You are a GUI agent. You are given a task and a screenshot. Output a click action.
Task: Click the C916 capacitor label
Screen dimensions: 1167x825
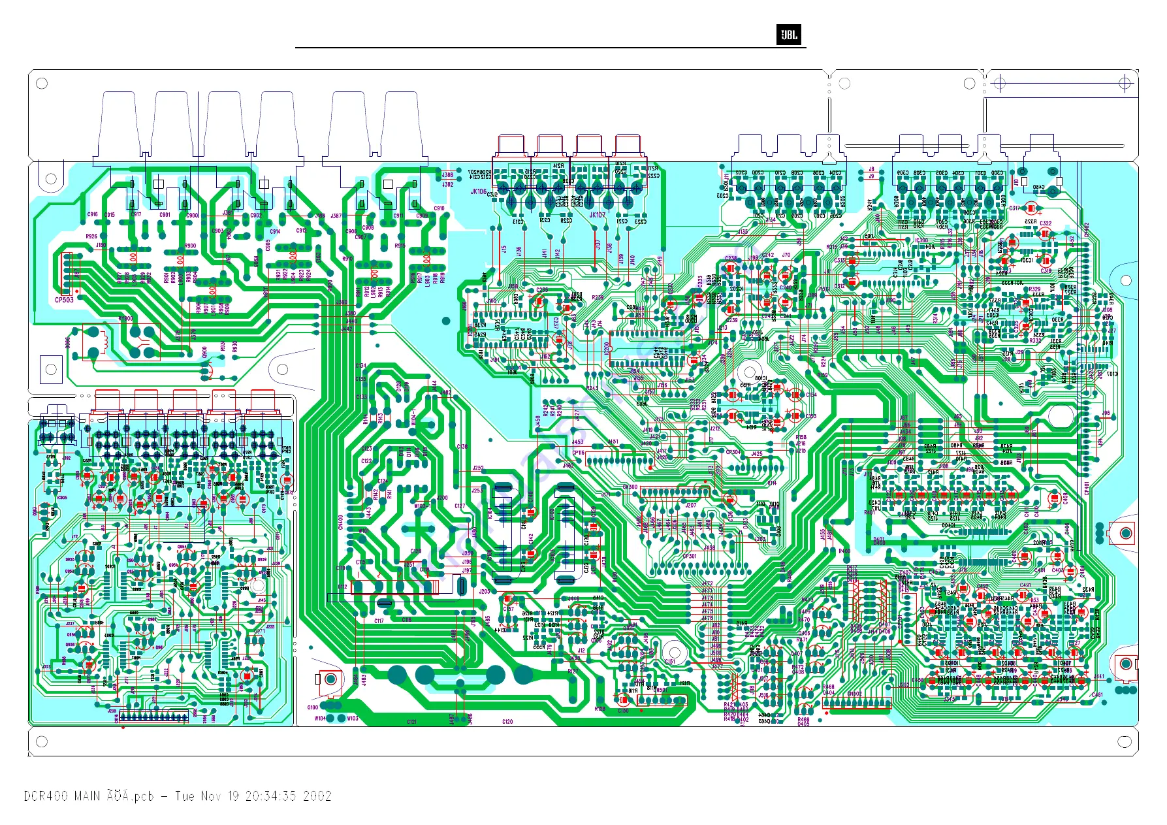tap(93, 214)
